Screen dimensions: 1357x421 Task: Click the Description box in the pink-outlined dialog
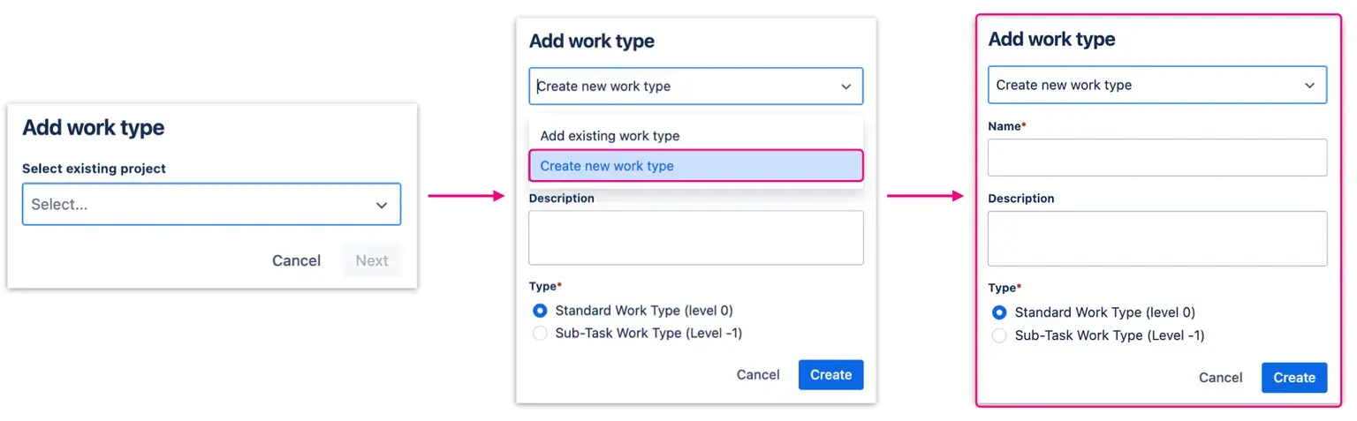coord(1156,238)
